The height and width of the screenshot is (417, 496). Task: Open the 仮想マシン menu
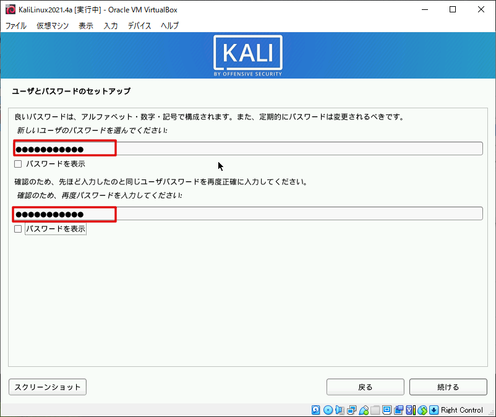tap(53, 25)
